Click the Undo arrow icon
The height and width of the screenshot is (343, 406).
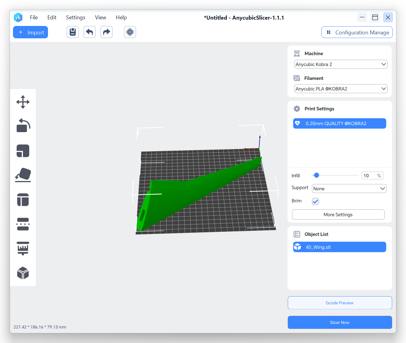click(90, 32)
